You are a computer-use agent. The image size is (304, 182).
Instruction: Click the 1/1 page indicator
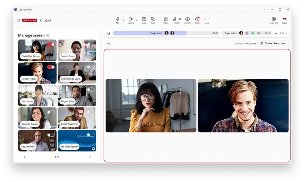point(57,157)
